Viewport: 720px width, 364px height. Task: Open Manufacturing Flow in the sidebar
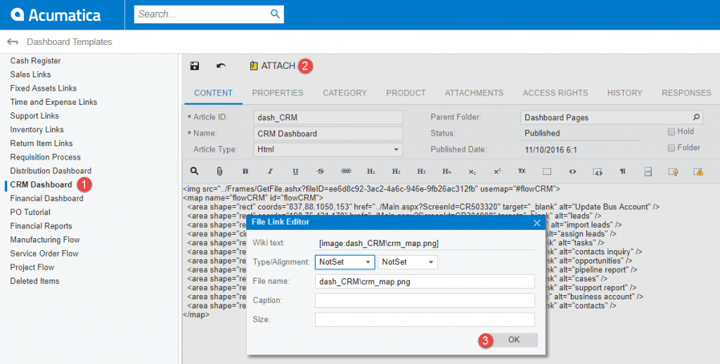point(44,240)
